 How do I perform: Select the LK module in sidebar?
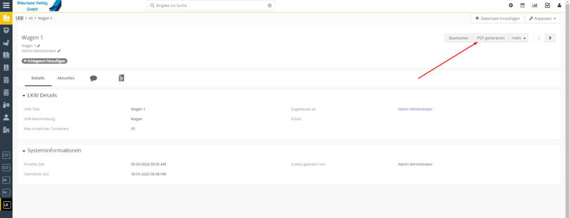point(6,205)
